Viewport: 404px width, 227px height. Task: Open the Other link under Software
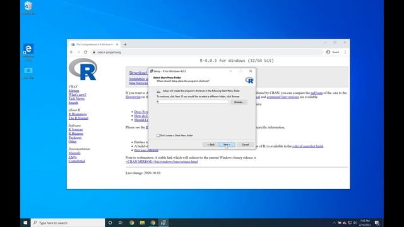pyautogui.click(x=73, y=141)
